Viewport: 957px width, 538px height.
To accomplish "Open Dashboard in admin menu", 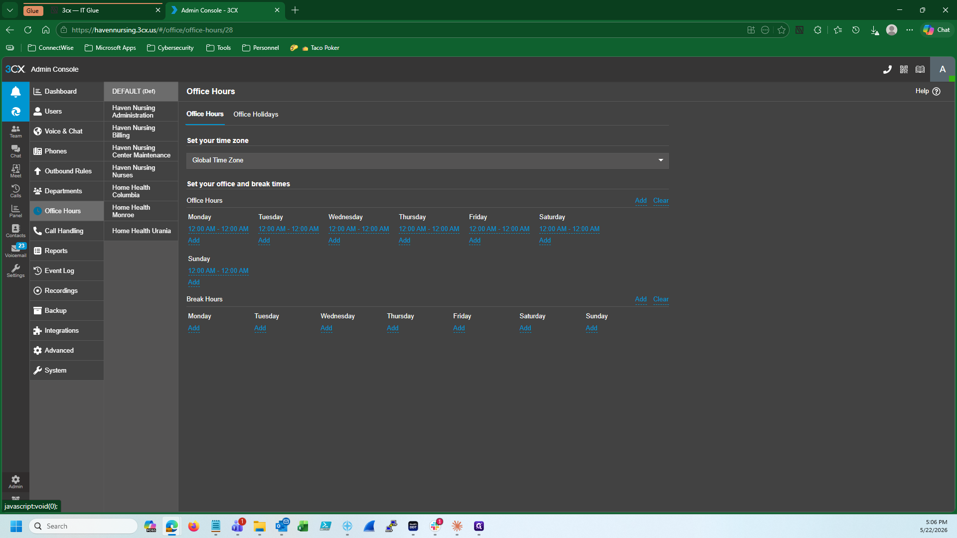I will [x=66, y=92].
